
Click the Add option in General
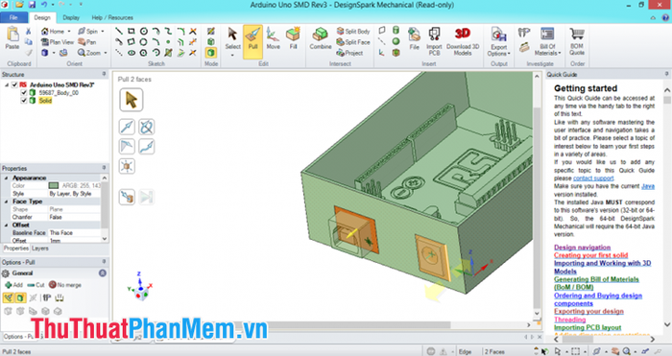pyautogui.click(x=13, y=285)
